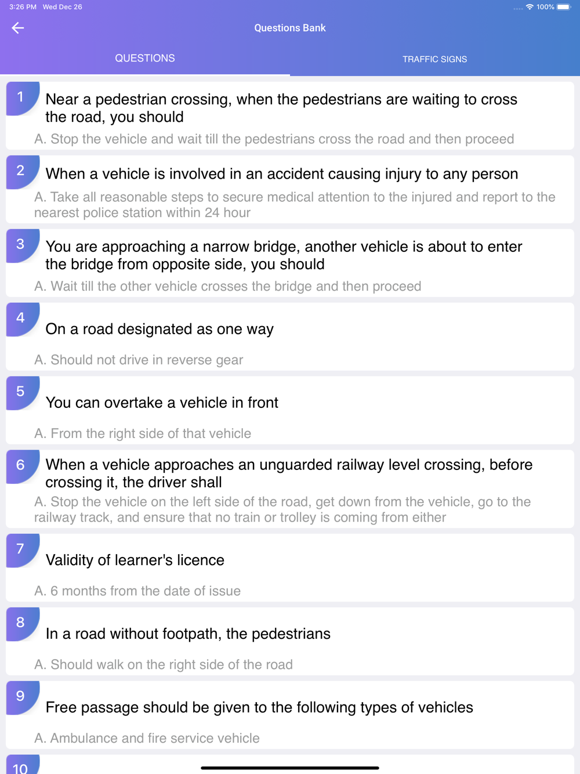Click the number 5 question badge
This screenshot has height=774, width=580.
point(23,393)
